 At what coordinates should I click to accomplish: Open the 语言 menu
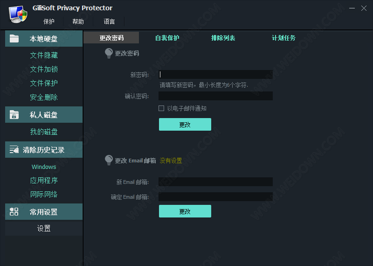tap(109, 21)
